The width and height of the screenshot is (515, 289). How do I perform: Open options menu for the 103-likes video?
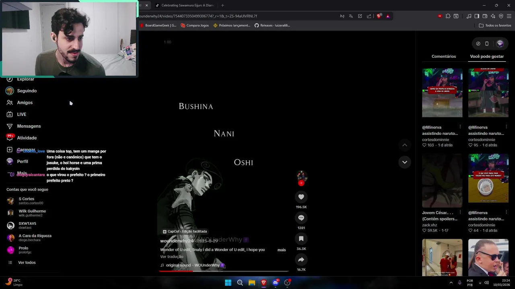(460, 127)
